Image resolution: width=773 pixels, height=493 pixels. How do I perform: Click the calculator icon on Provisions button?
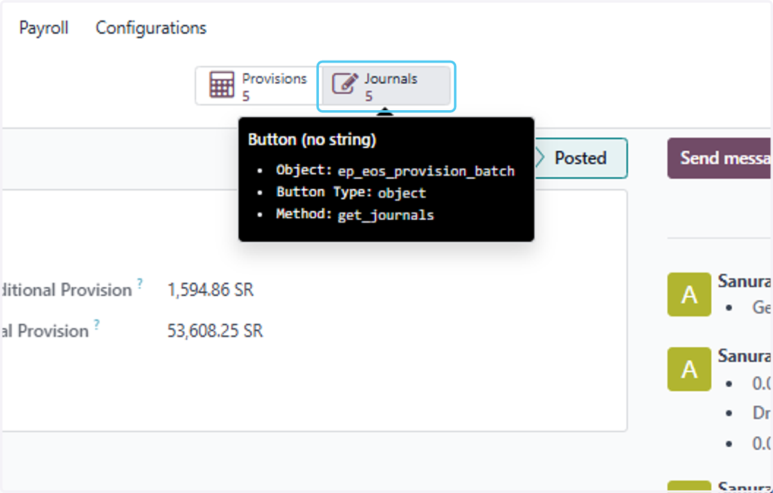tap(222, 85)
